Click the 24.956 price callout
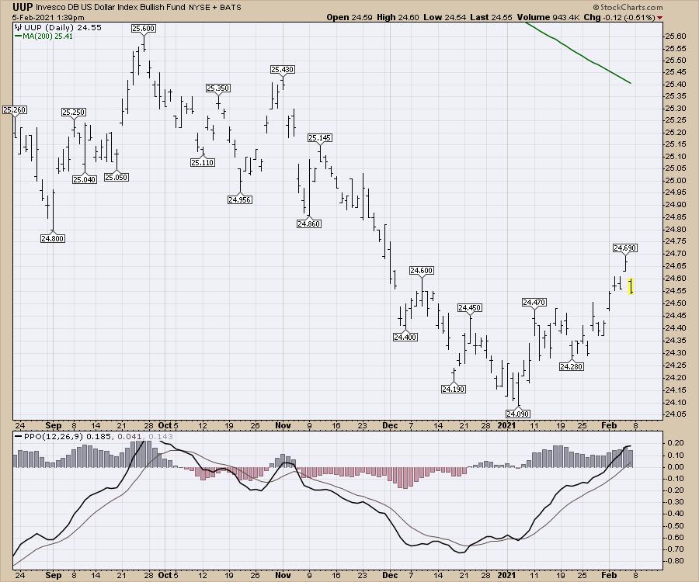 coord(240,199)
